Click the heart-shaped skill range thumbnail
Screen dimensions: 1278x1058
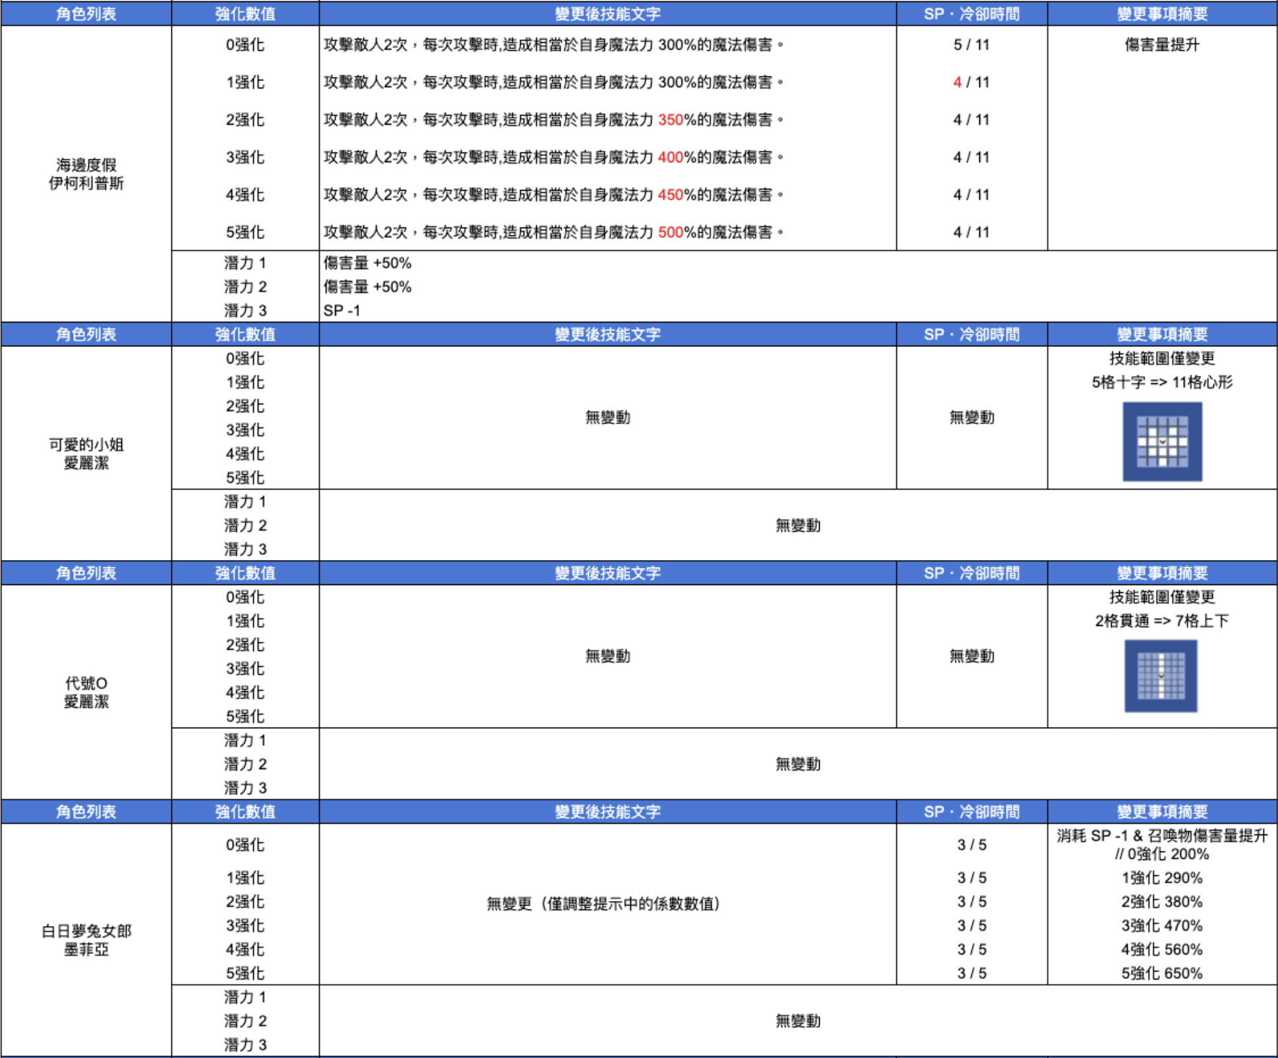1162,441
